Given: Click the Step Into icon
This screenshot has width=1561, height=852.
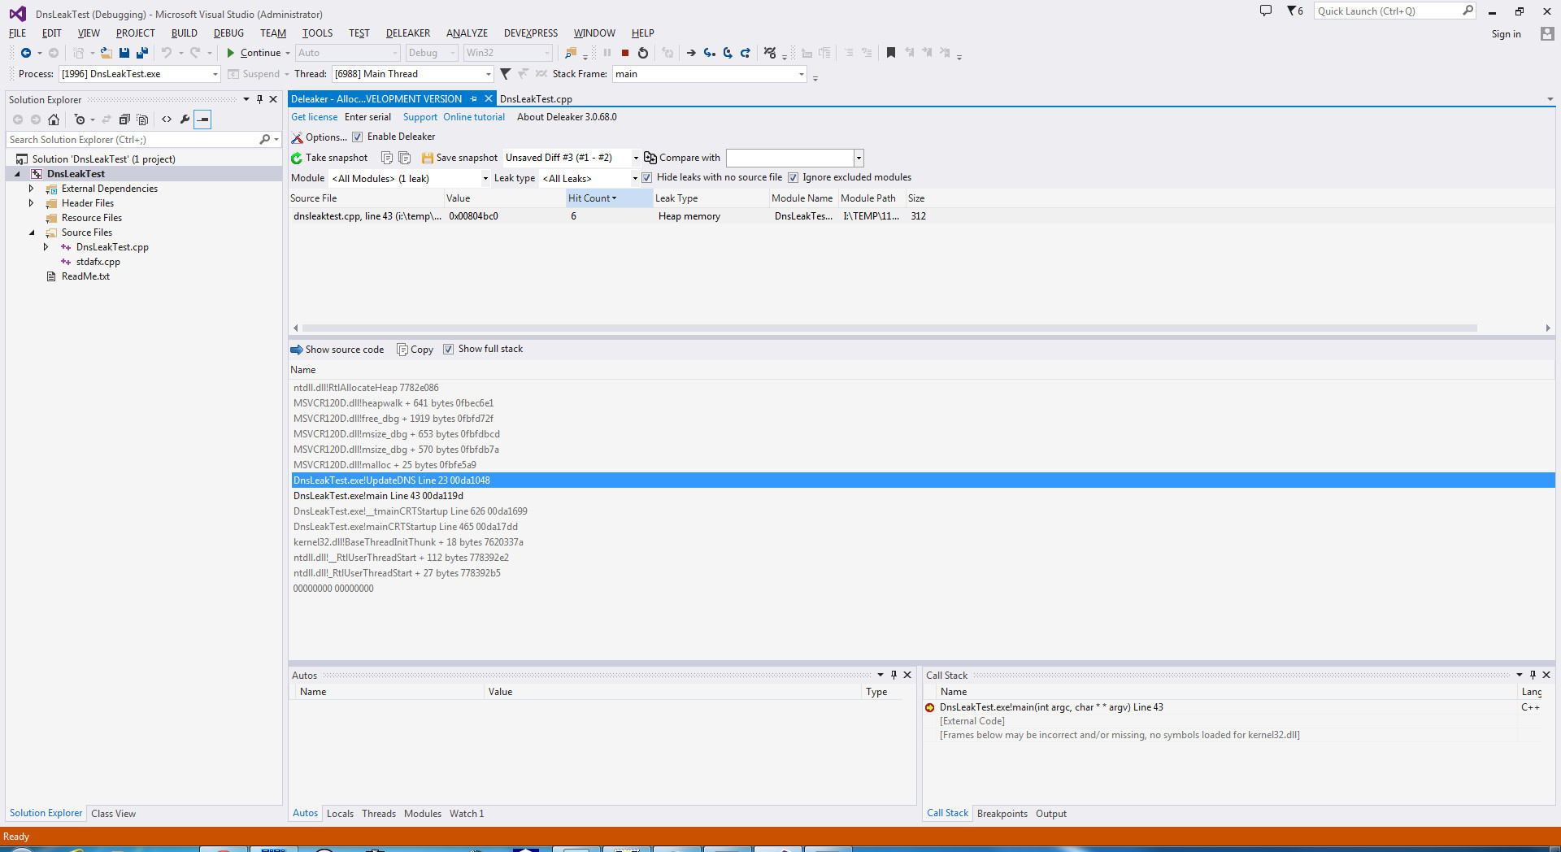Looking at the screenshot, I should click(710, 53).
